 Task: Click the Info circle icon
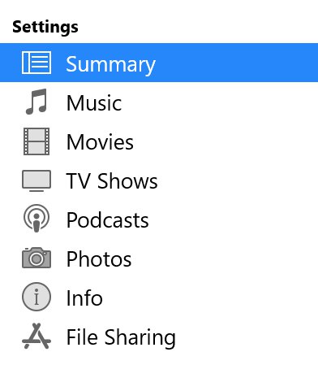pyautogui.click(x=37, y=297)
